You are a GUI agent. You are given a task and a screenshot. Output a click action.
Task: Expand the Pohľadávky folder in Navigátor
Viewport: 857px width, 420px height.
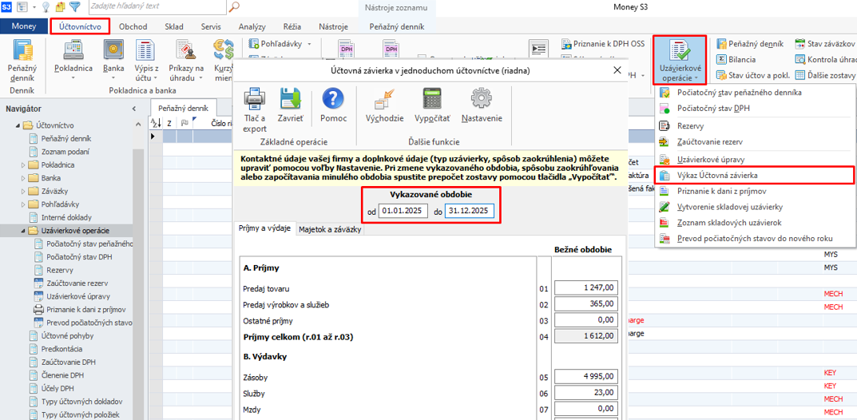coord(23,204)
